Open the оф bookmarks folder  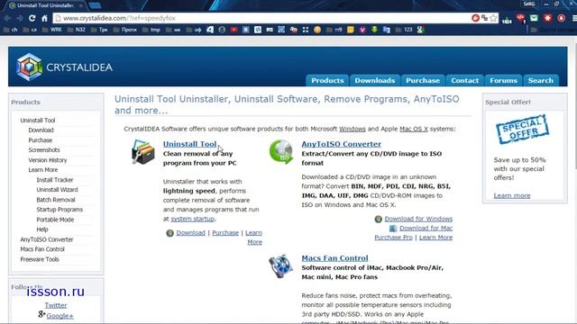tap(195, 30)
